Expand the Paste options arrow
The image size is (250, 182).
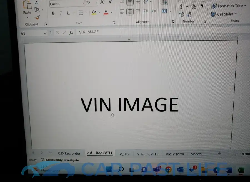coord(27,17)
